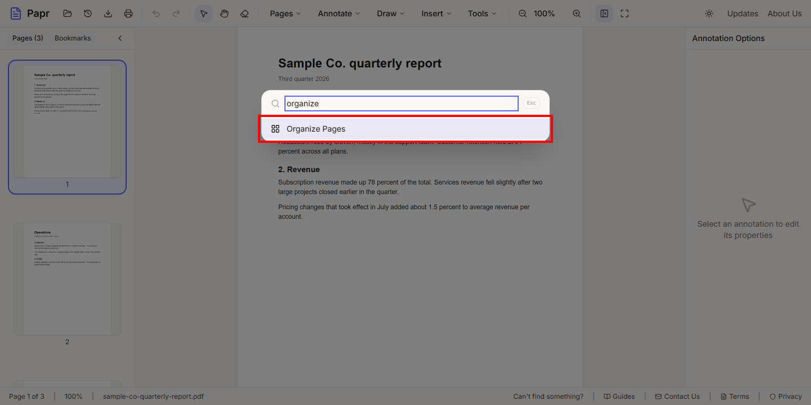The width and height of the screenshot is (811, 405).
Task: Collapse the pages sidebar with the chevron
Action: (120, 38)
